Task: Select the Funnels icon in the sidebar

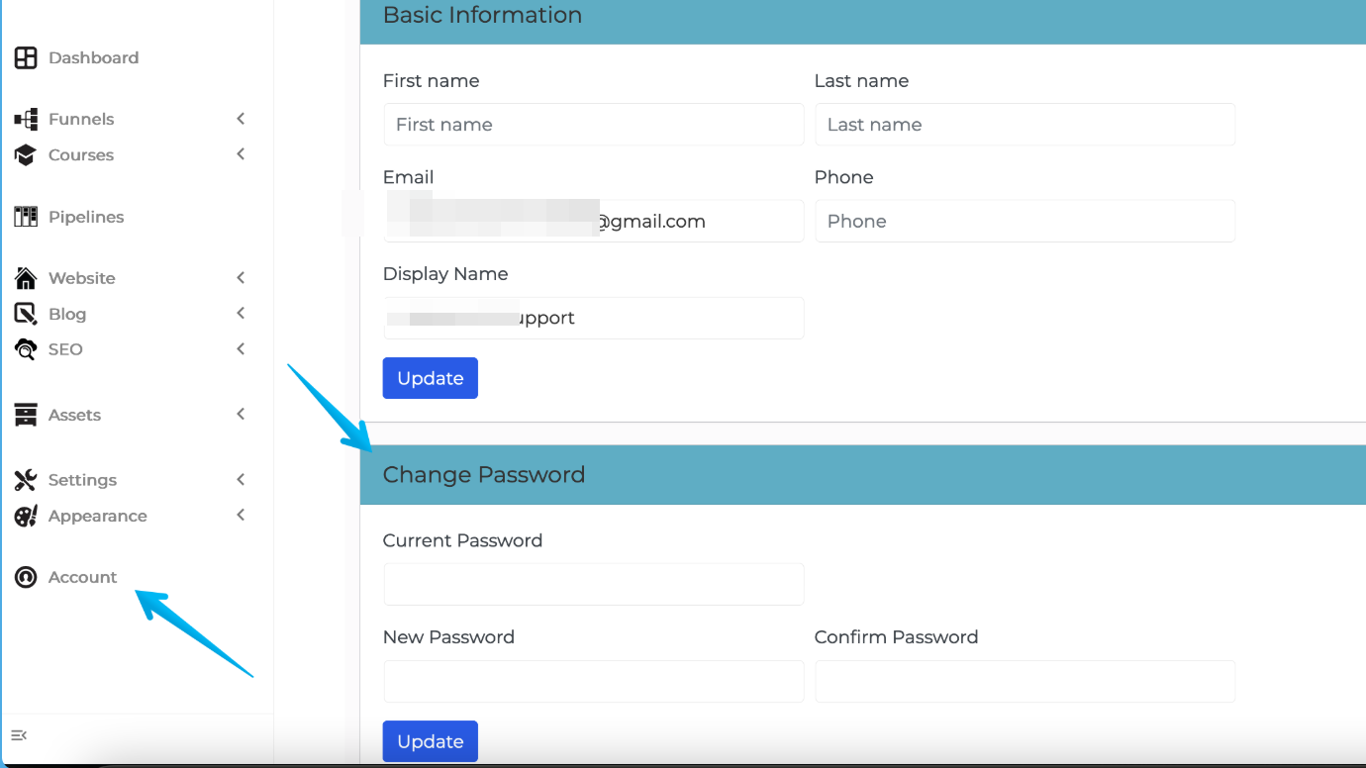Action: pos(25,118)
